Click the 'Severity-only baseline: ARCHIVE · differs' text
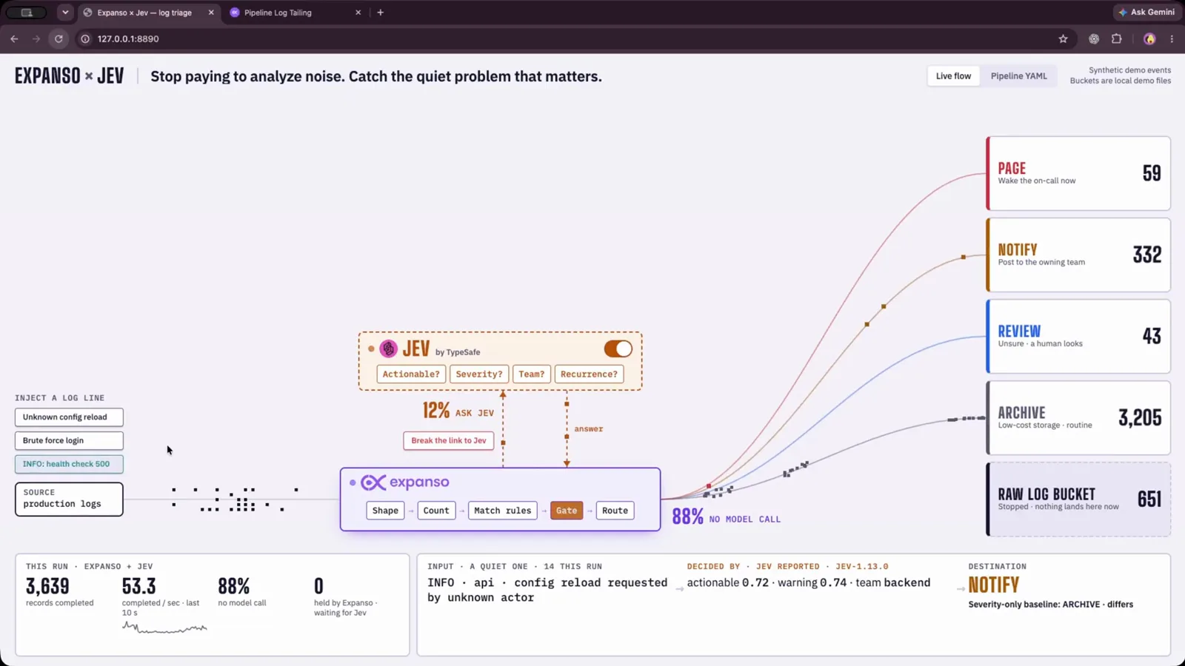1185x666 pixels. click(1051, 605)
